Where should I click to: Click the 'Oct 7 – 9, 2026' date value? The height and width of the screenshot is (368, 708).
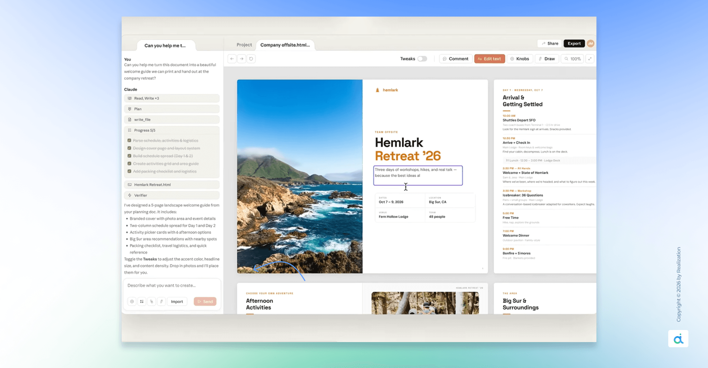tap(391, 202)
